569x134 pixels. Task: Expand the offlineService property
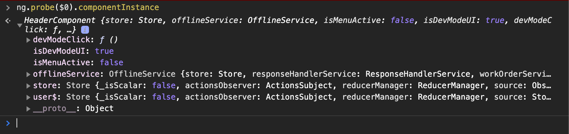click(x=28, y=74)
